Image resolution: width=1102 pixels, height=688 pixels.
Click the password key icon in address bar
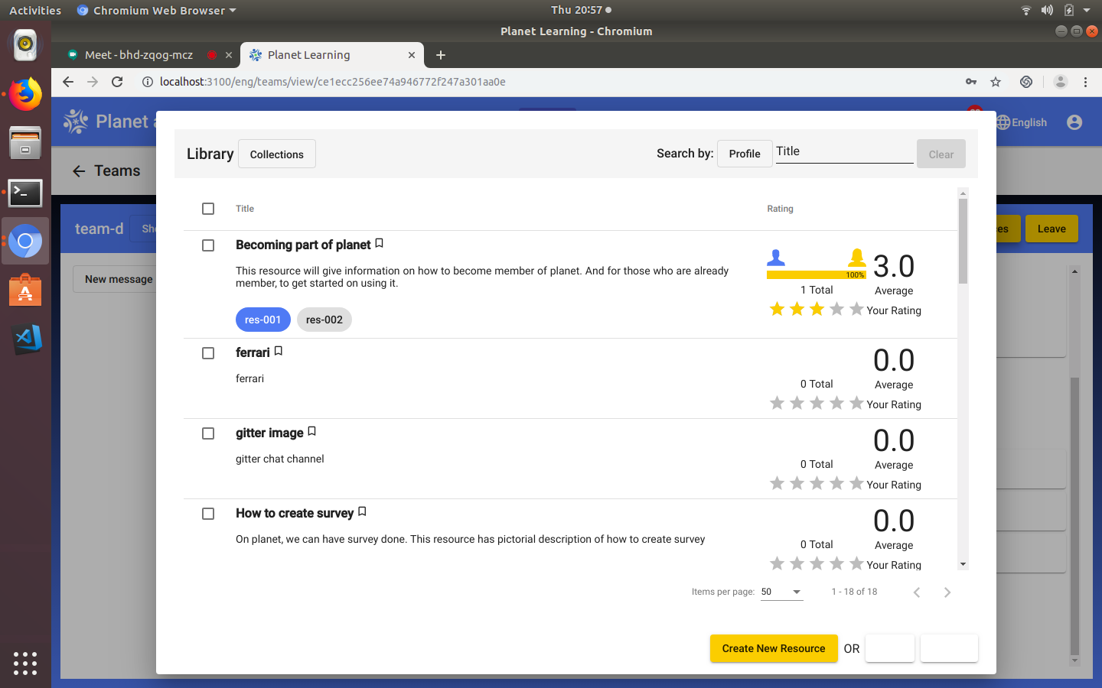(971, 82)
